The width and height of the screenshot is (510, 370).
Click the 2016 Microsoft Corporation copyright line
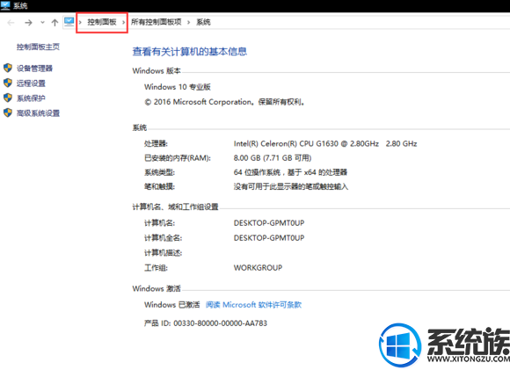[x=224, y=102]
